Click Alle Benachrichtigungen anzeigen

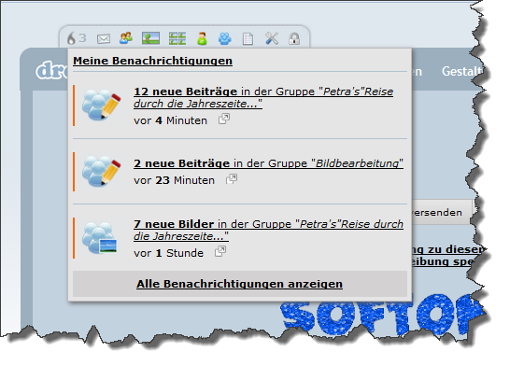pos(239,284)
